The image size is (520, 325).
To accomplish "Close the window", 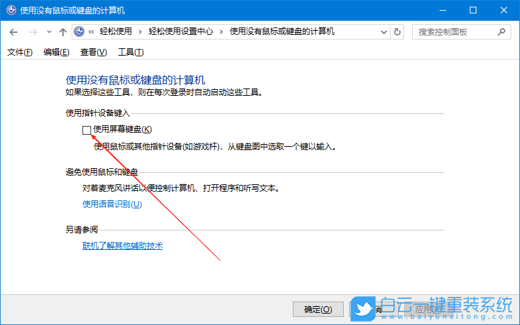I will [504, 10].
